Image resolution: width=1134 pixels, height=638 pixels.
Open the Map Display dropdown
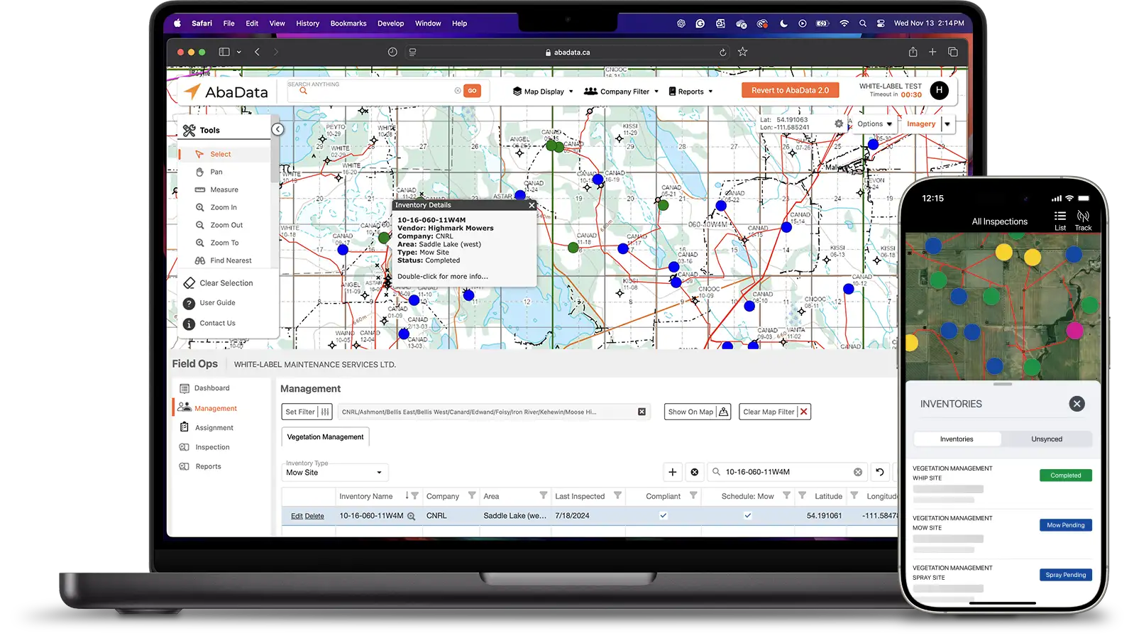[x=543, y=92]
